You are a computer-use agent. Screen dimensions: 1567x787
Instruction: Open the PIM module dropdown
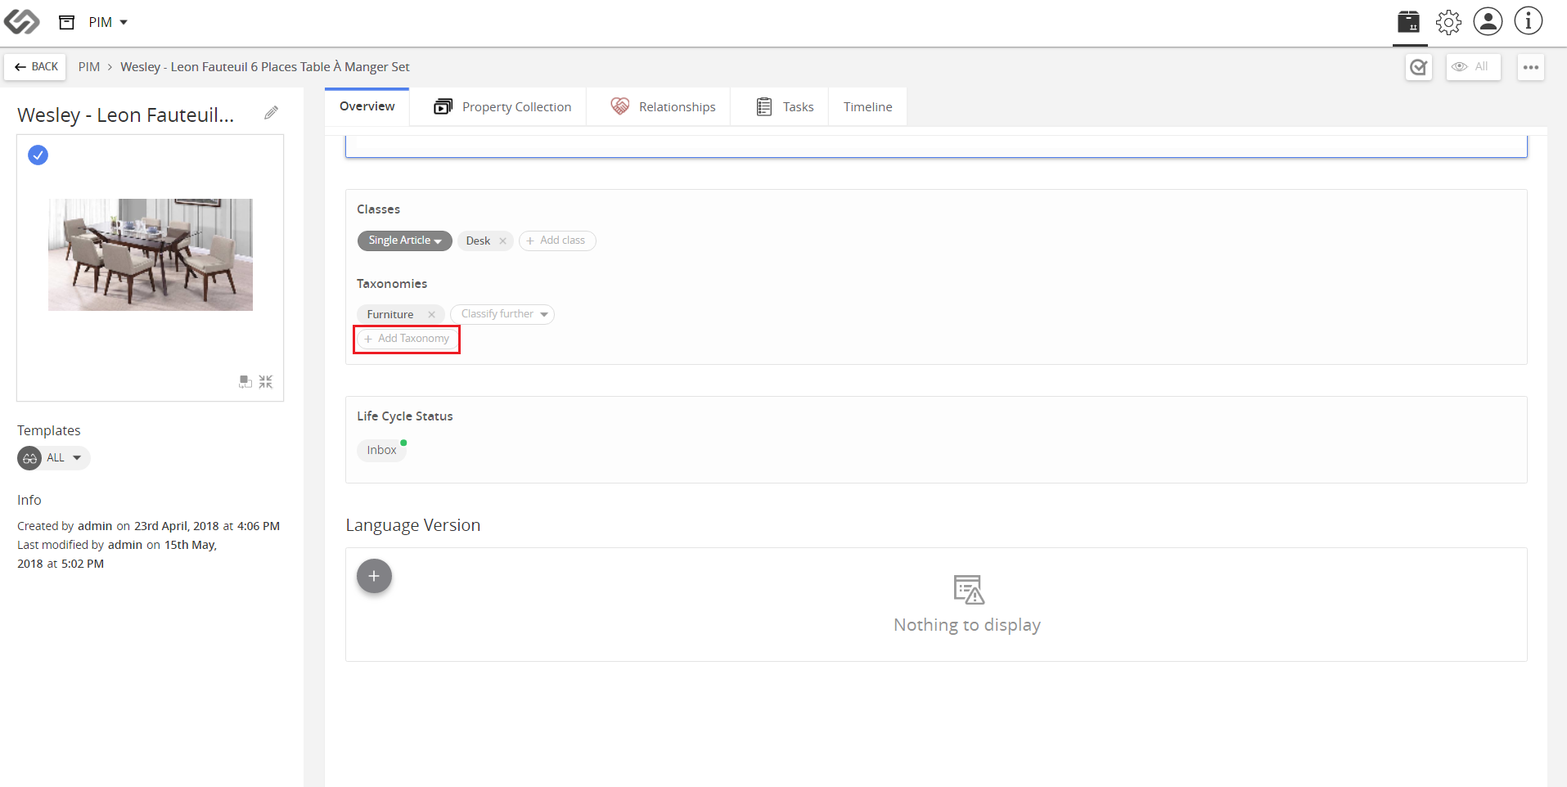108,22
